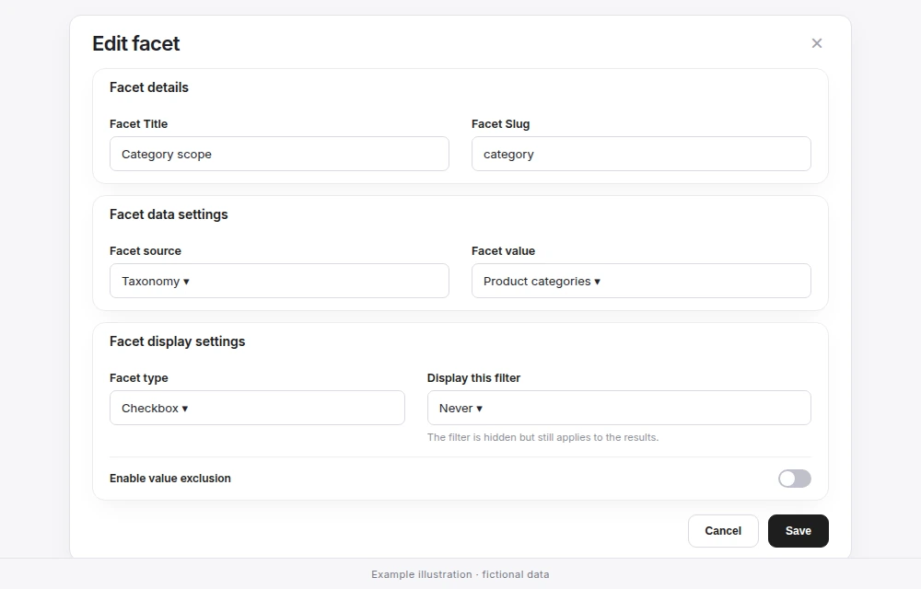Open the Display this filter dropdown
Image resolution: width=921 pixels, height=589 pixels.
click(619, 408)
